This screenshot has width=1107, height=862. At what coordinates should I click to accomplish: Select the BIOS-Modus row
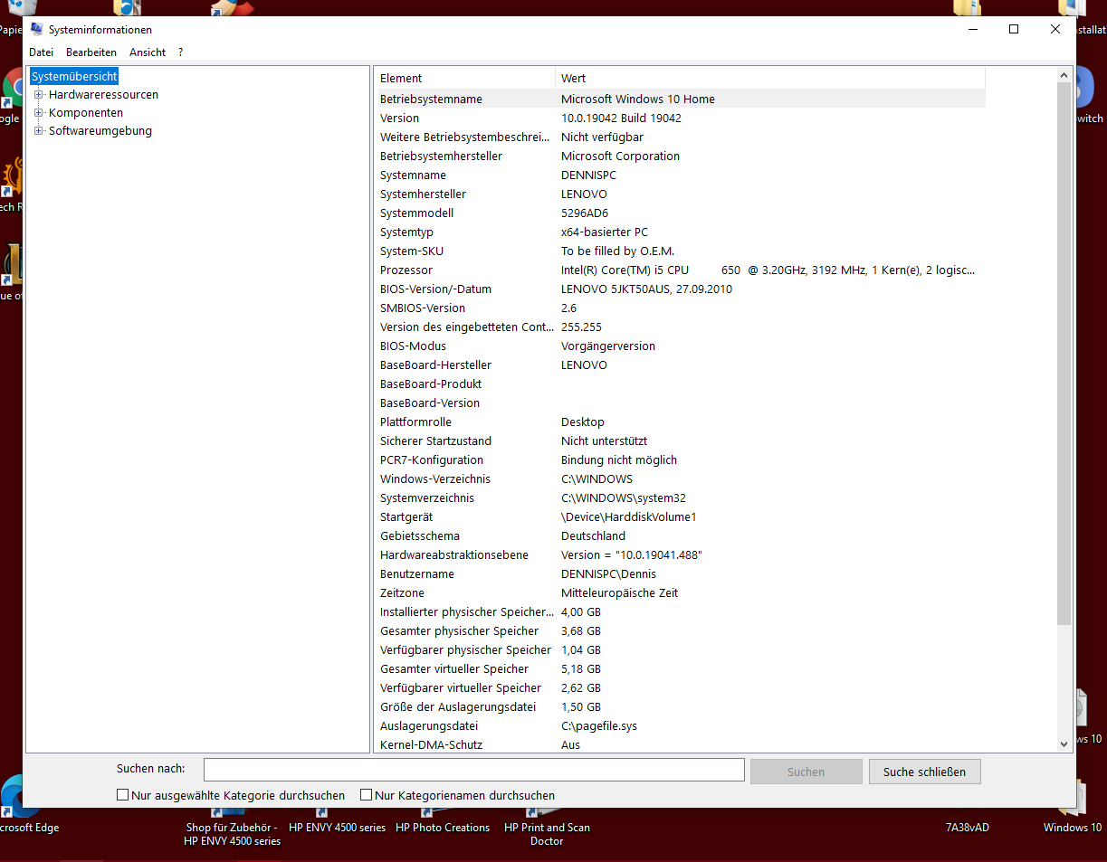(x=681, y=346)
